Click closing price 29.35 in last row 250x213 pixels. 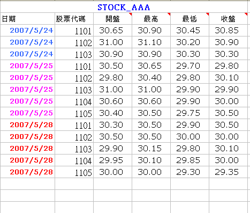(228, 172)
